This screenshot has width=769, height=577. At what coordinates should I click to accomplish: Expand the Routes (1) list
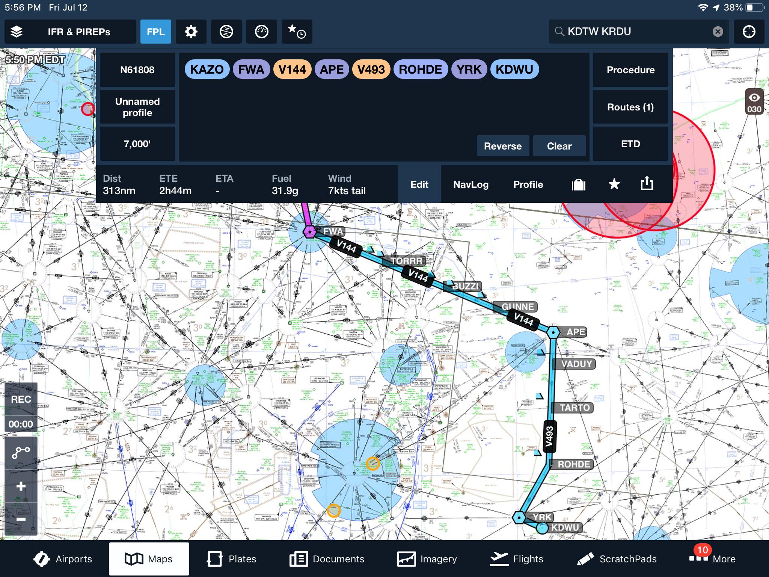pos(630,107)
